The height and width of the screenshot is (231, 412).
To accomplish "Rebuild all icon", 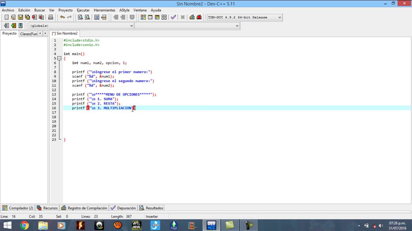I will [x=164, y=17].
